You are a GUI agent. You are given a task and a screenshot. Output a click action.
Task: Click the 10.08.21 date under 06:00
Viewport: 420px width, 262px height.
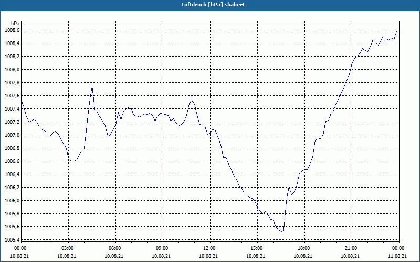114,256
